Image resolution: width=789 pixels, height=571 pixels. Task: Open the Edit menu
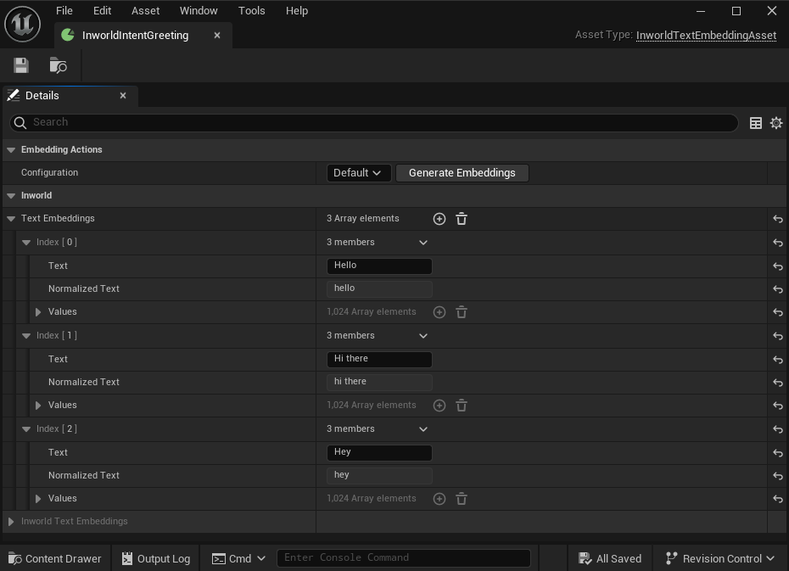point(102,10)
